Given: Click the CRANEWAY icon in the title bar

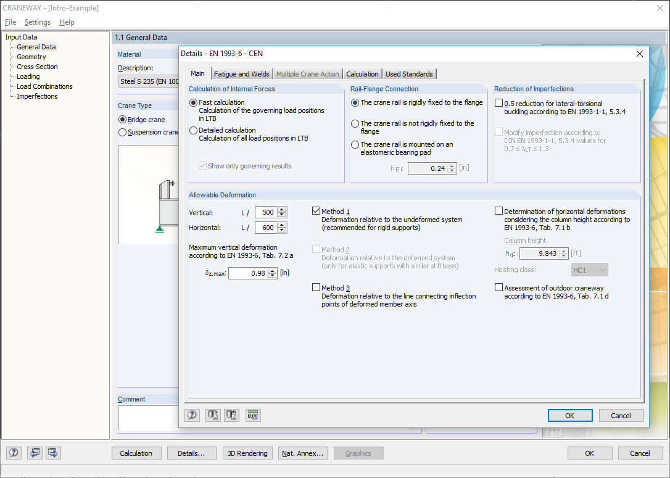Looking at the screenshot, I should tap(6, 8).
